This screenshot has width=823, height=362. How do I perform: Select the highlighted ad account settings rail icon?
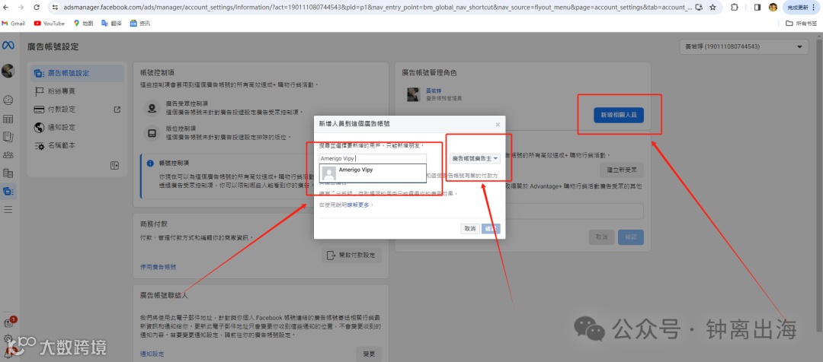8,191
